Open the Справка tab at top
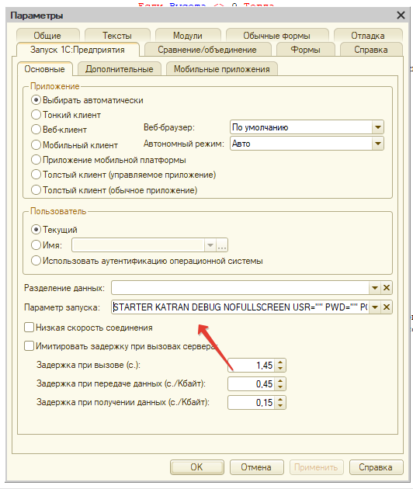The width and height of the screenshot is (413, 489). [x=371, y=50]
